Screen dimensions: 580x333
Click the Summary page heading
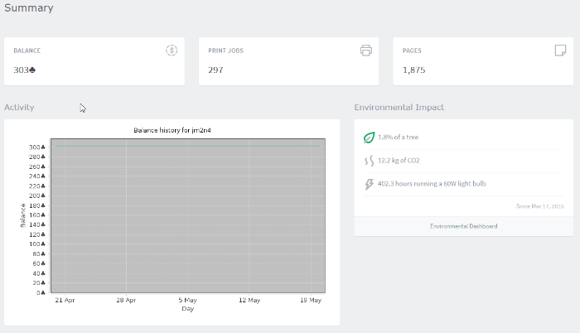point(29,8)
